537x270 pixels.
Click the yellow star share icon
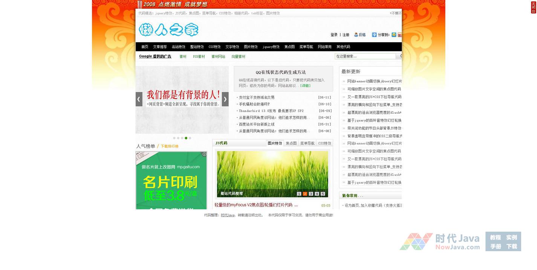point(394,35)
